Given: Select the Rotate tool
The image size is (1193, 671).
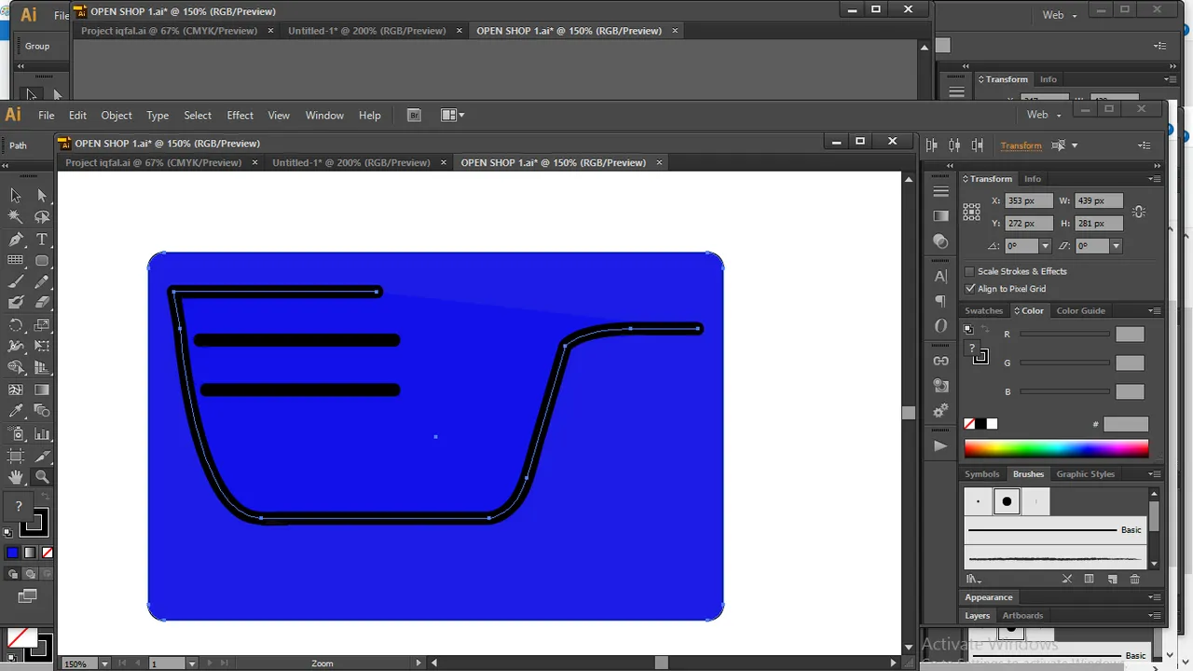Looking at the screenshot, I should point(16,325).
